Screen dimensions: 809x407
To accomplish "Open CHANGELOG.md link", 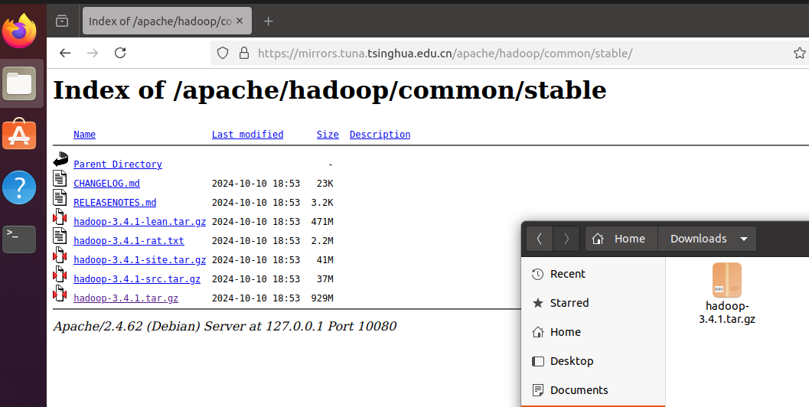I will (x=107, y=183).
